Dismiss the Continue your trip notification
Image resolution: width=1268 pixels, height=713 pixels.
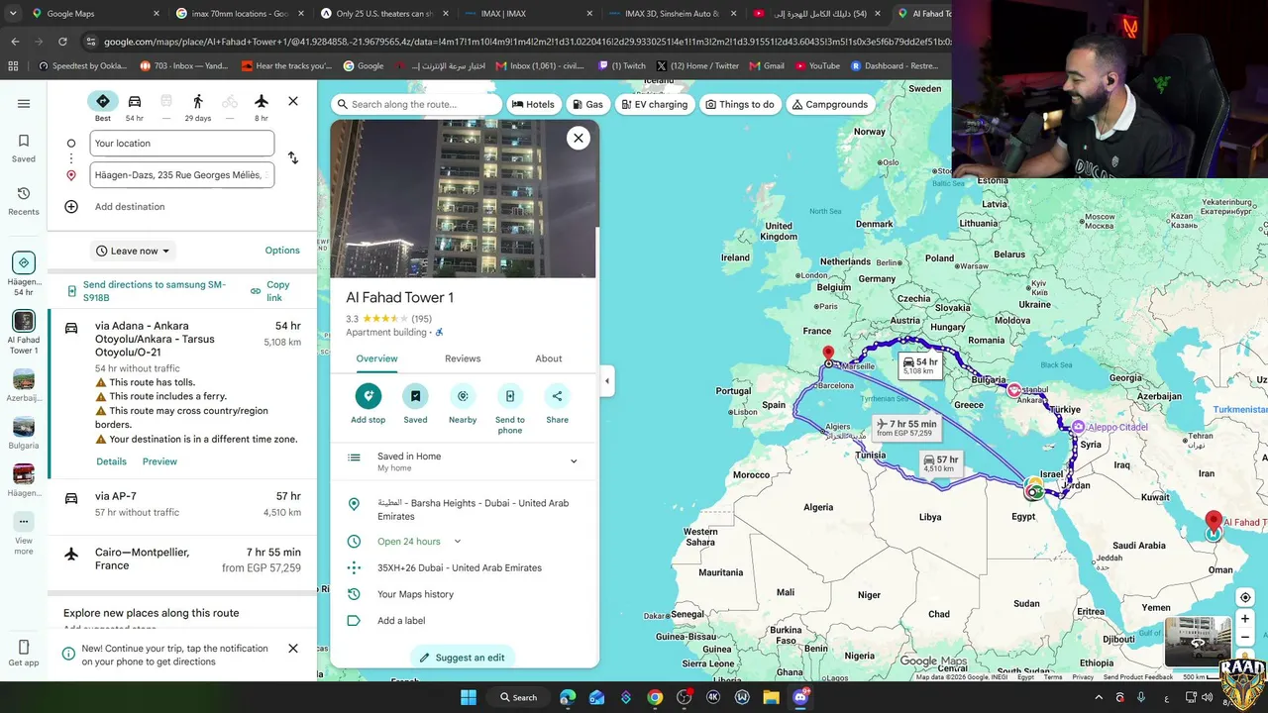tap(293, 649)
